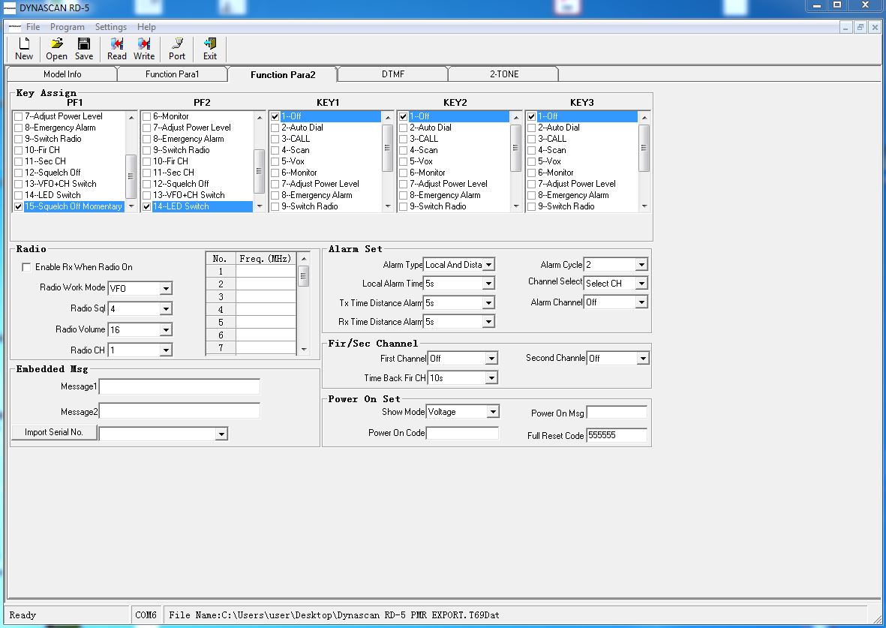Click the KEY1 list scrollbar down arrow
The height and width of the screenshot is (628, 886).
point(388,206)
